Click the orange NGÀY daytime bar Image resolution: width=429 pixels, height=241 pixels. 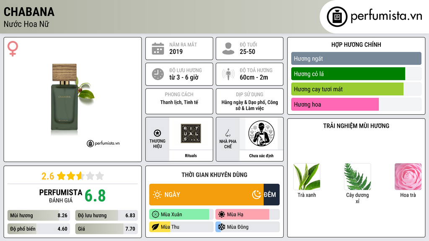207,195
